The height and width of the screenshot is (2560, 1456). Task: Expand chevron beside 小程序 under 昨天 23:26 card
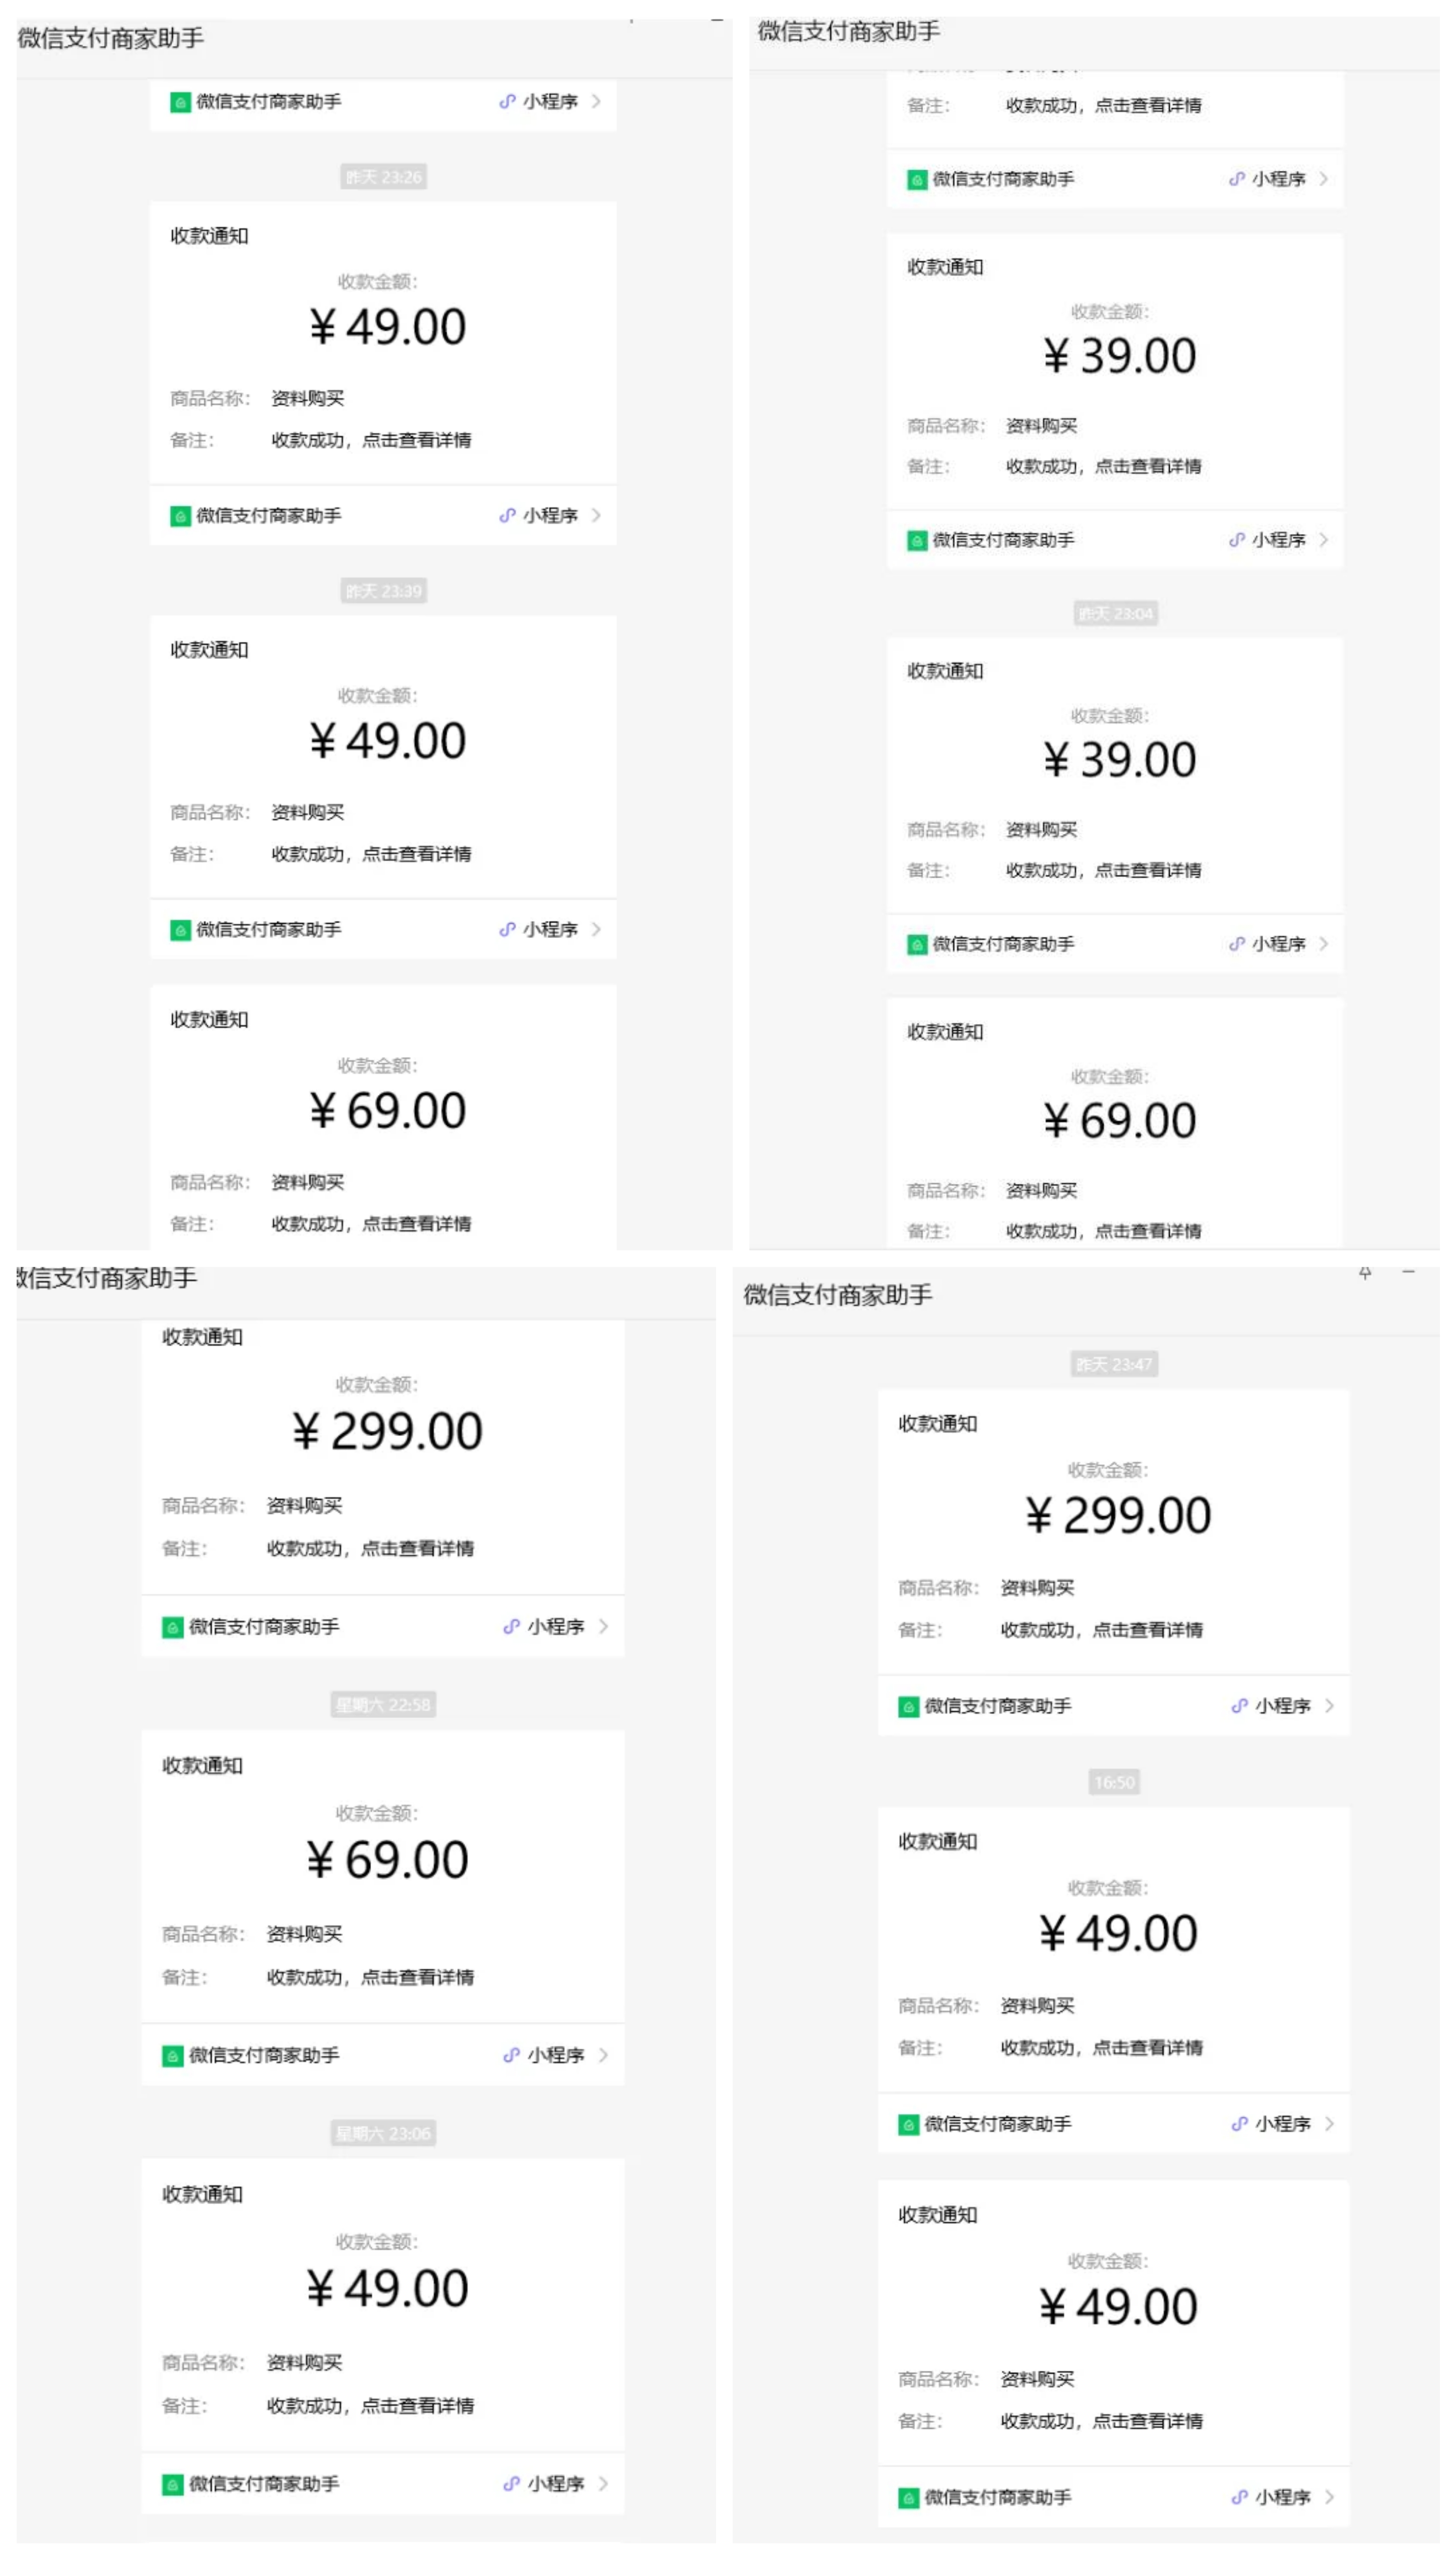(x=596, y=515)
